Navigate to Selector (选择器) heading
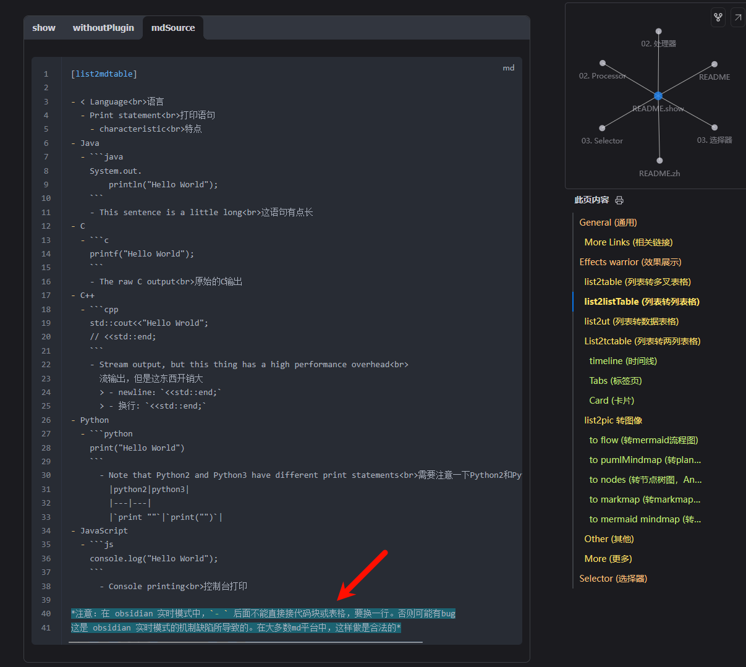This screenshot has width=746, height=667. [x=612, y=579]
